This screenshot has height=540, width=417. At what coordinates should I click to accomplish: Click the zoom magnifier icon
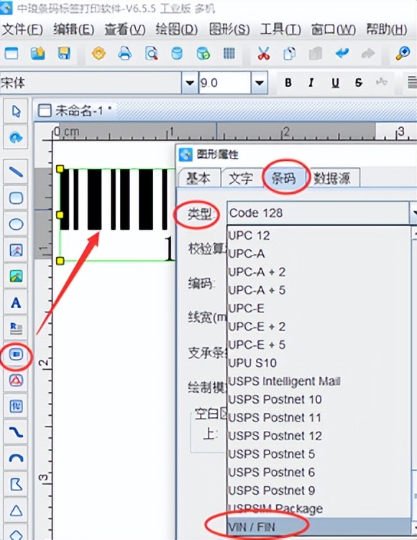402,53
